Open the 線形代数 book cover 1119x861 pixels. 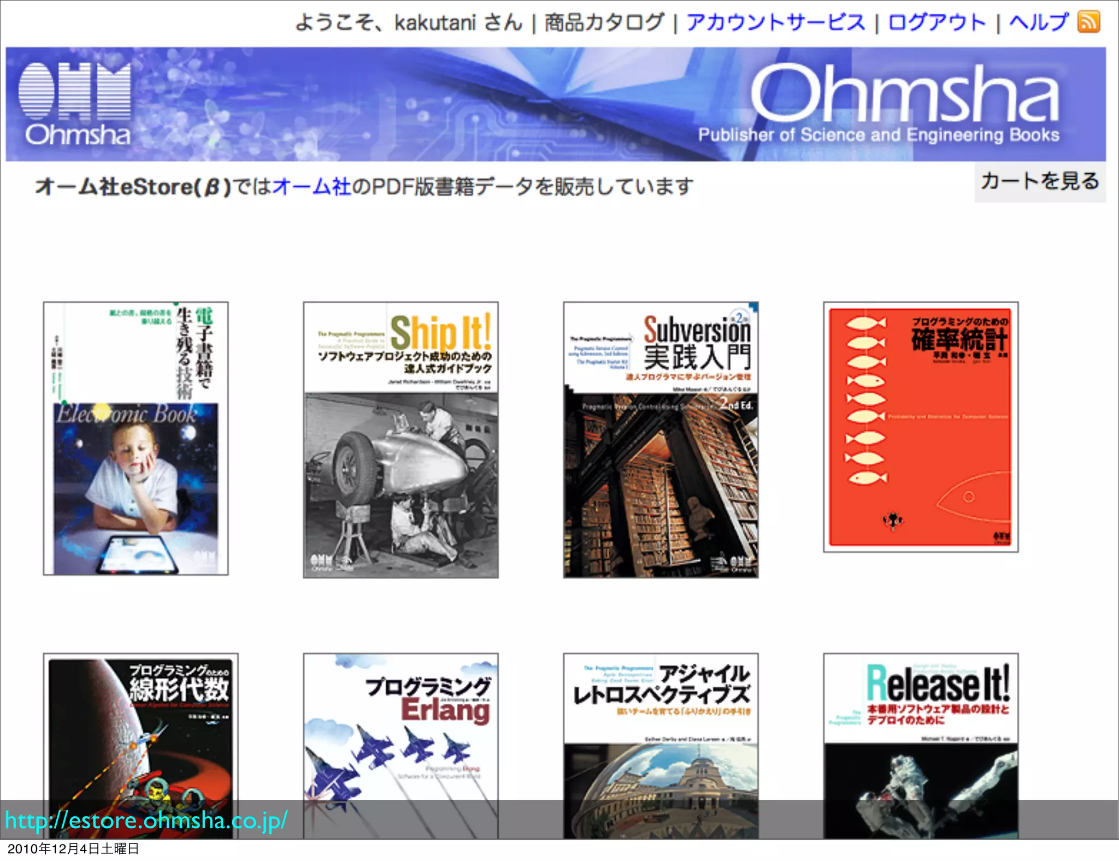click(x=140, y=746)
